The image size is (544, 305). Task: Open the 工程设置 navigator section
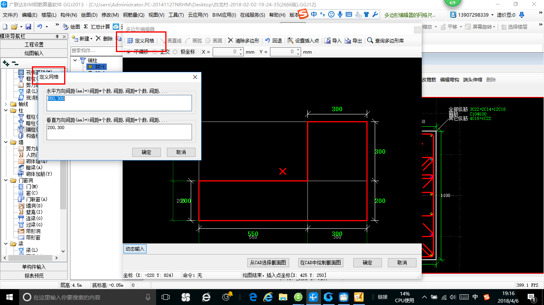[34, 44]
